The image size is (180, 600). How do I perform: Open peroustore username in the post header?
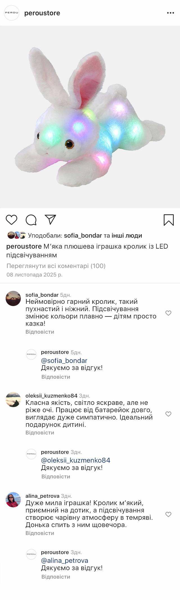[x=42, y=13]
